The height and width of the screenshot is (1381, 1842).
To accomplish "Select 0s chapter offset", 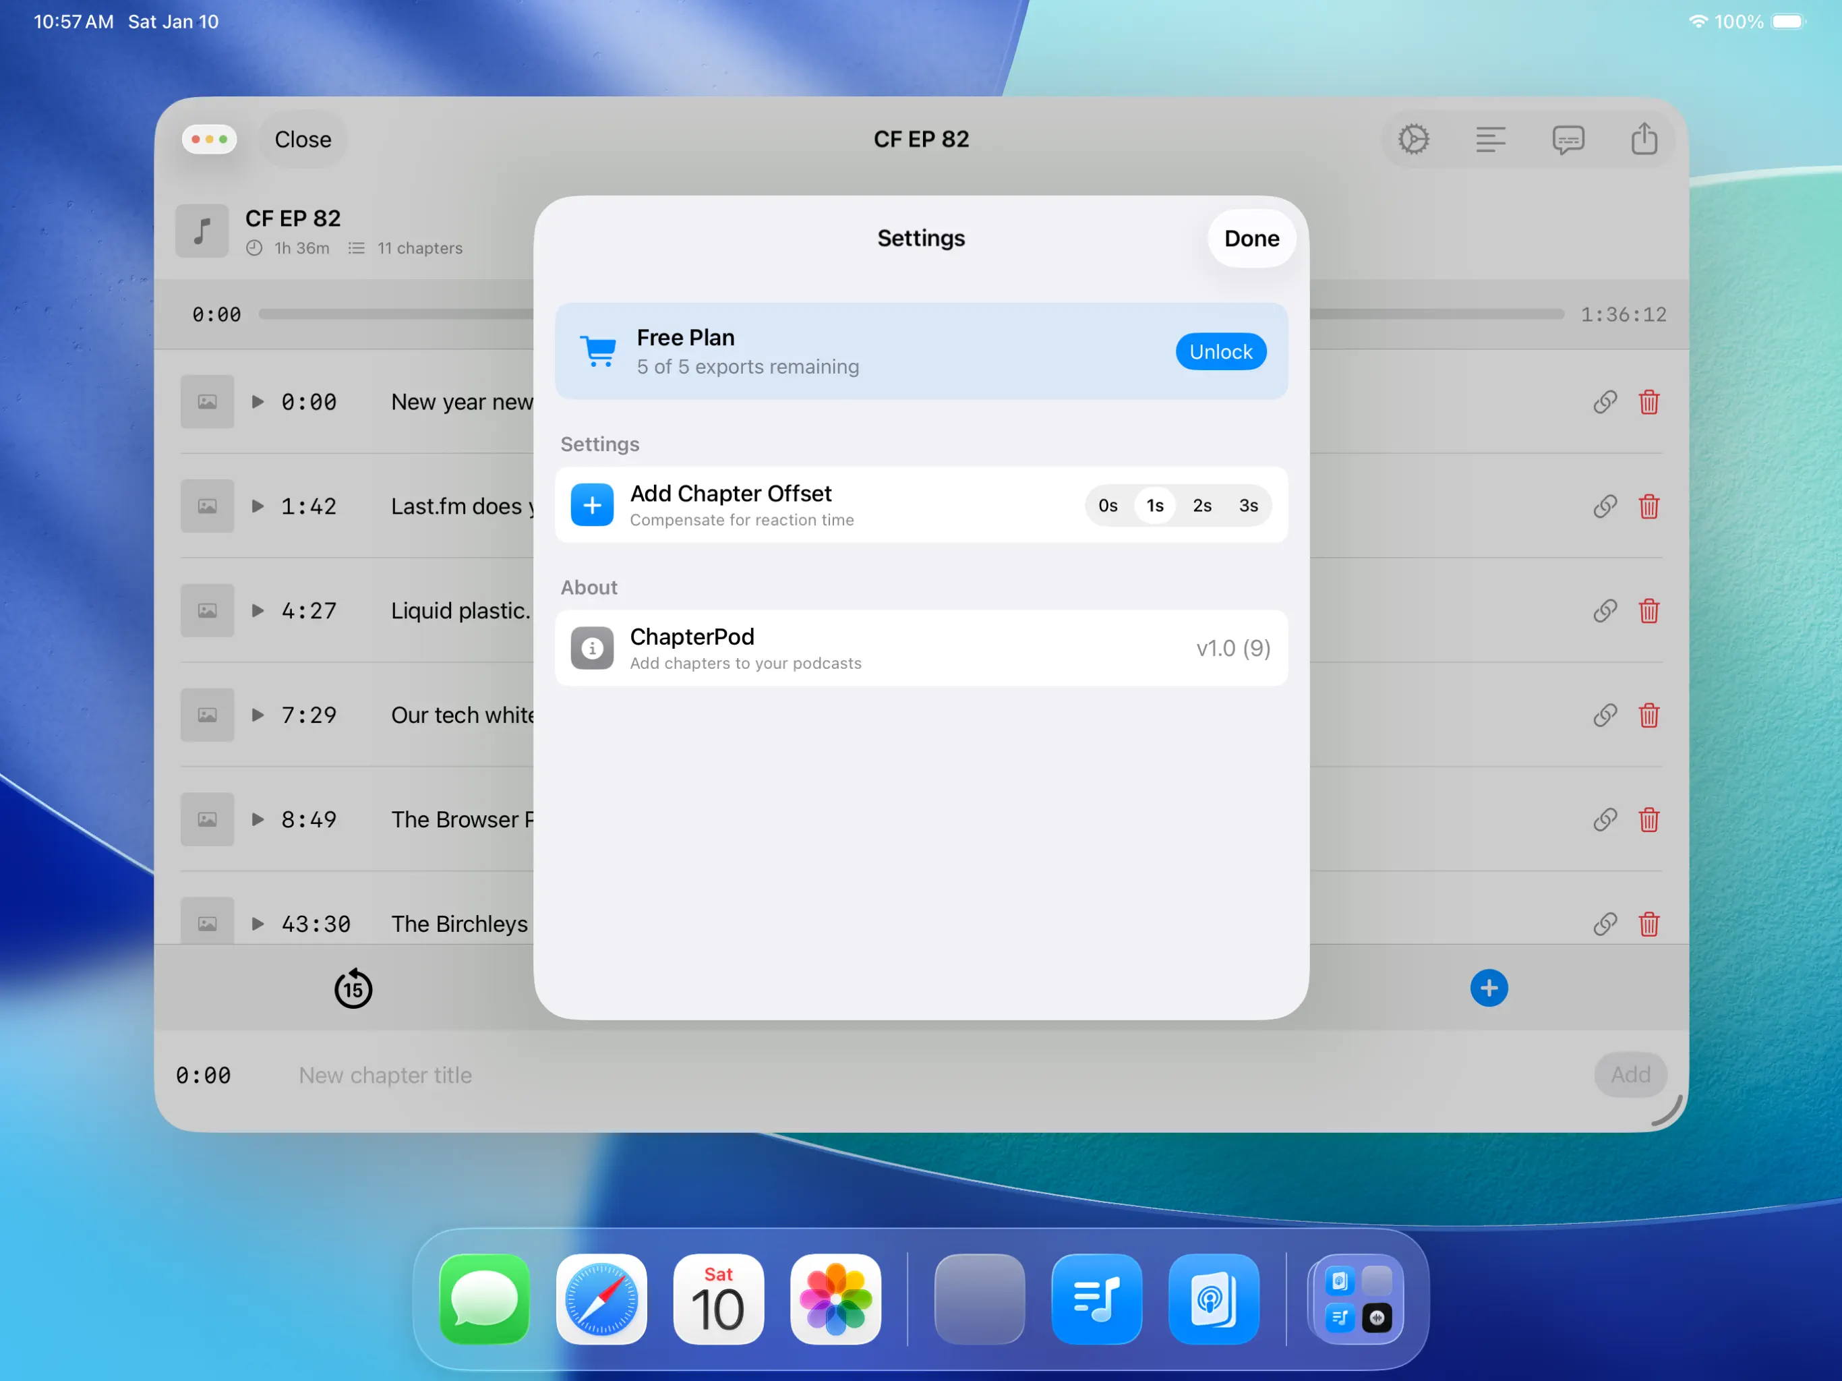I will pyautogui.click(x=1108, y=506).
